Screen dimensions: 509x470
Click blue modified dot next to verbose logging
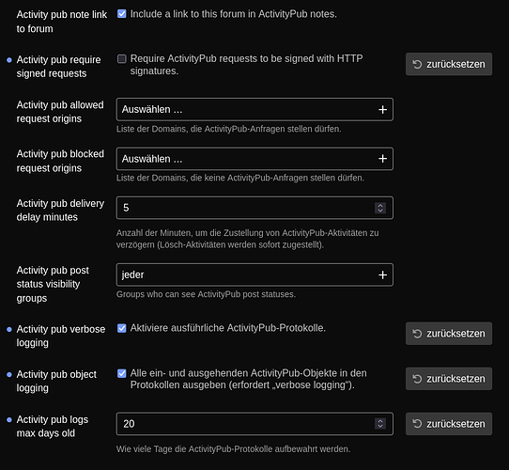pyautogui.click(x=9, y=329)
